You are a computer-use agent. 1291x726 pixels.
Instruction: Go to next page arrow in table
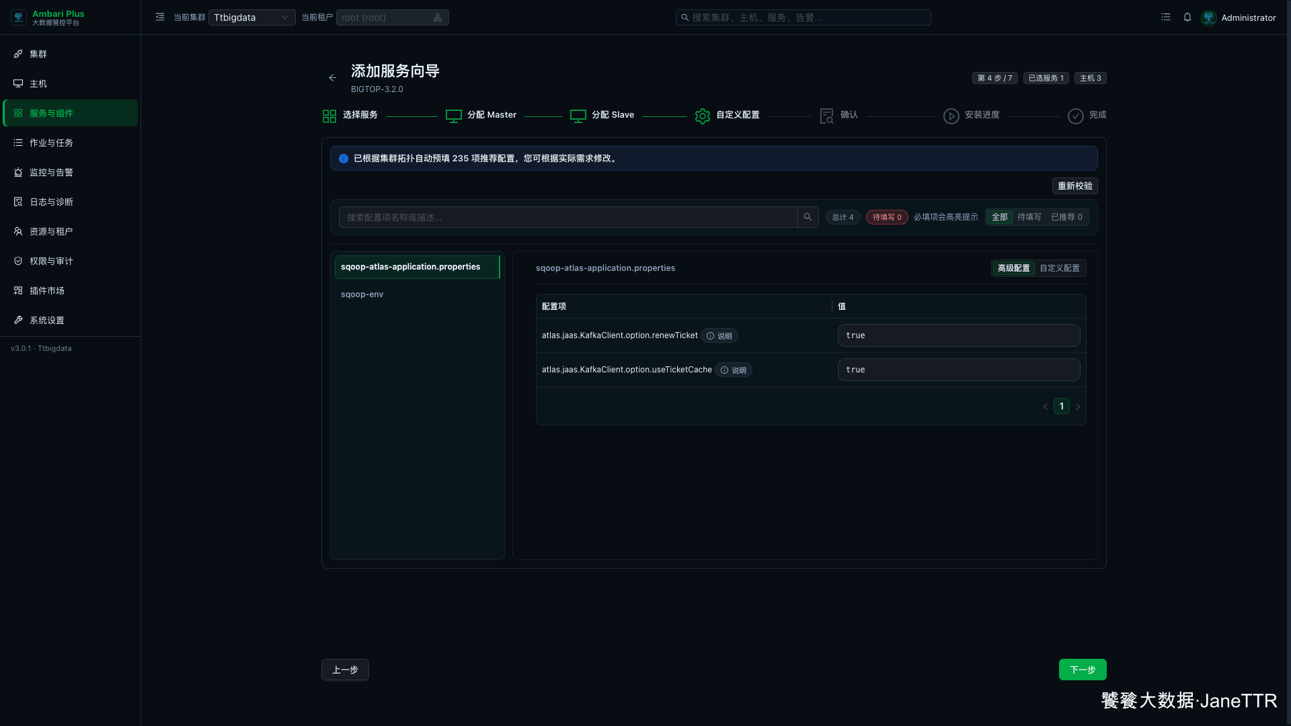tap(1078, 407)
